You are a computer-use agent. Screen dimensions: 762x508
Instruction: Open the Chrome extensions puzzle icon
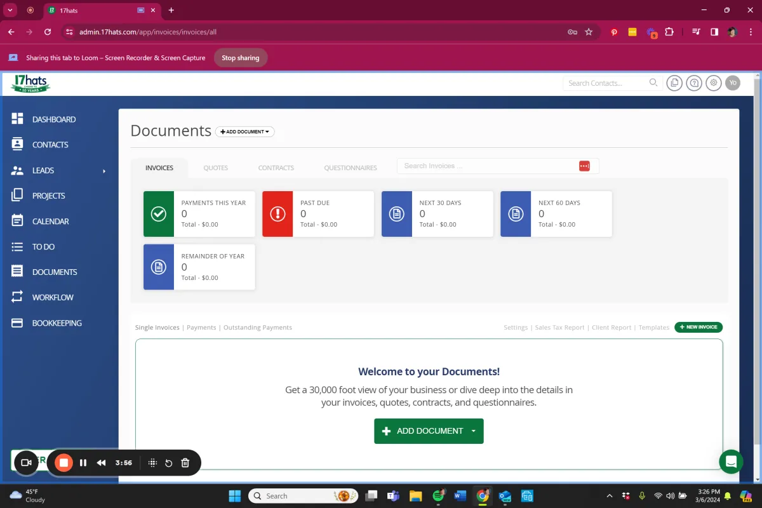(669, 32)
